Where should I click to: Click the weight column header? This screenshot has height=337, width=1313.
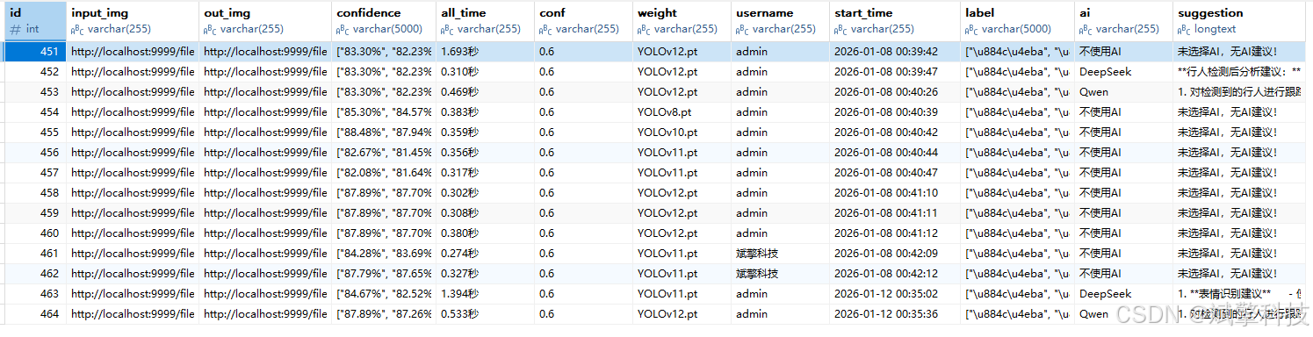click(x=682, y=20)
